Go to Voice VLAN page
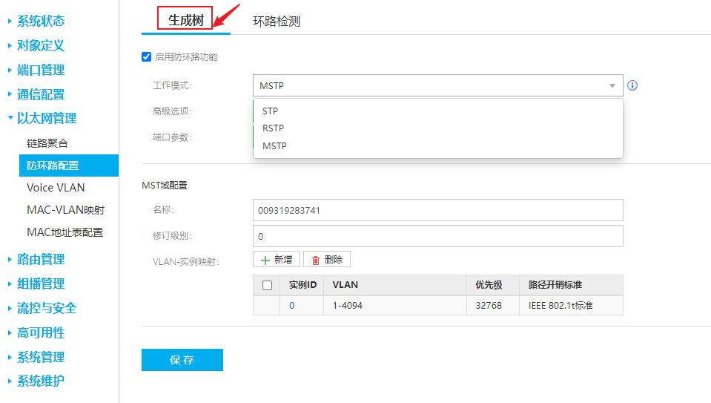This screenshot has width=711, height=403. pyautogui.click(x=56, y=188)
